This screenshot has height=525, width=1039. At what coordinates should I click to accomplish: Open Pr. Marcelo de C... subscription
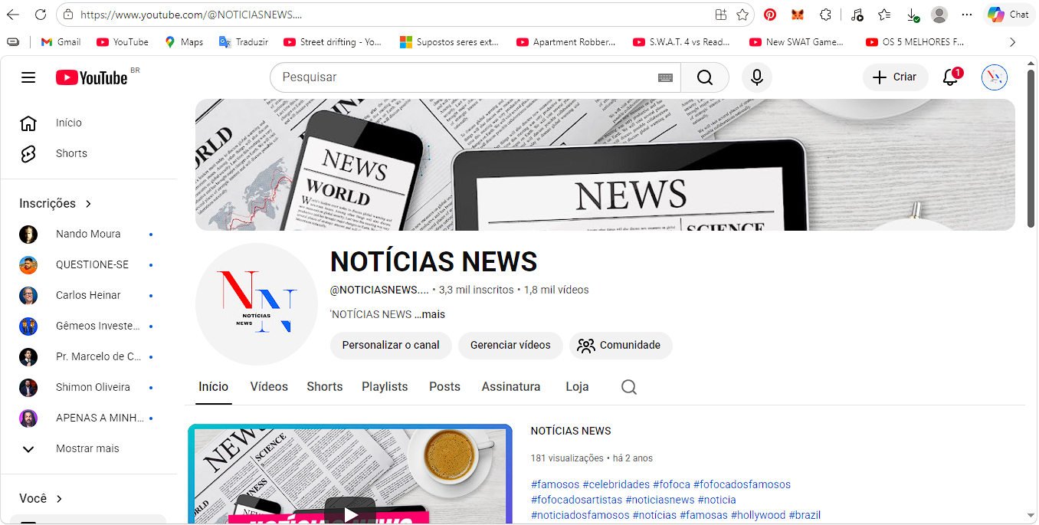pyautogui.click(x=89, y=356)
